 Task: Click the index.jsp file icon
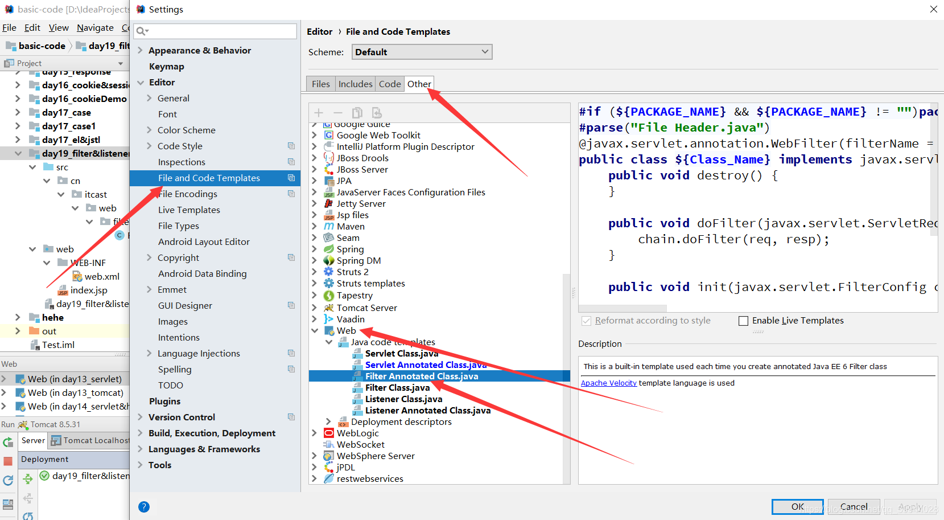(63, 290)
